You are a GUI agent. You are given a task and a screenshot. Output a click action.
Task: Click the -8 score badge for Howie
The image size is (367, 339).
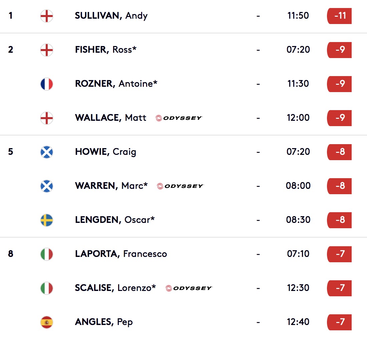(x=339, y=152)
